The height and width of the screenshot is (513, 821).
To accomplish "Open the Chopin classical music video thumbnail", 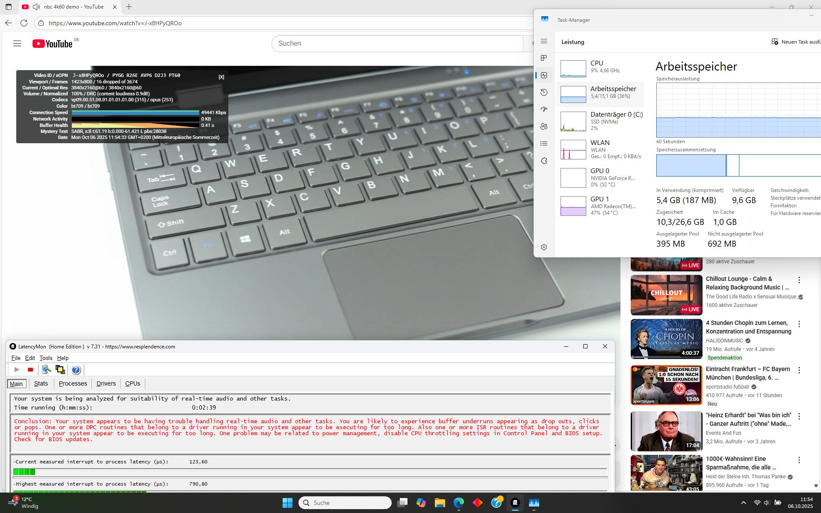I will point(666,339).
